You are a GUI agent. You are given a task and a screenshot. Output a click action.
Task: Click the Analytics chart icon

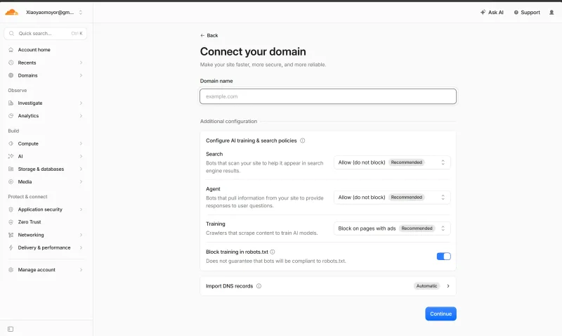tap(11, 116)
